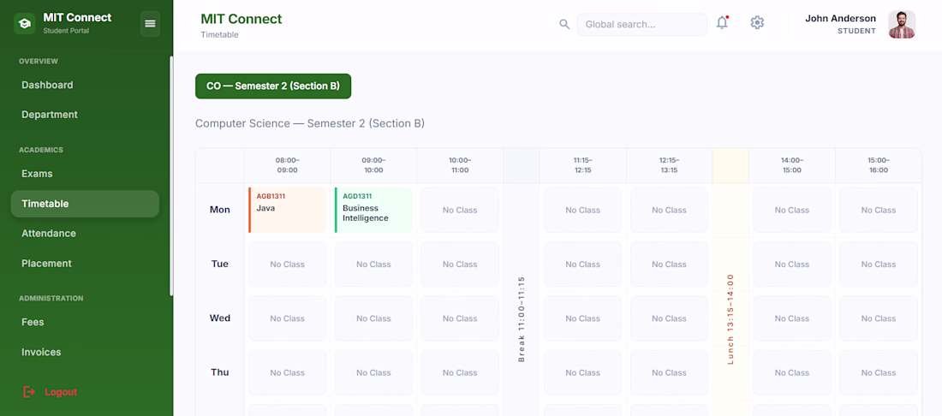
Task: Click the 08:00–09:00 column header
Action: (x=287, y=165)
